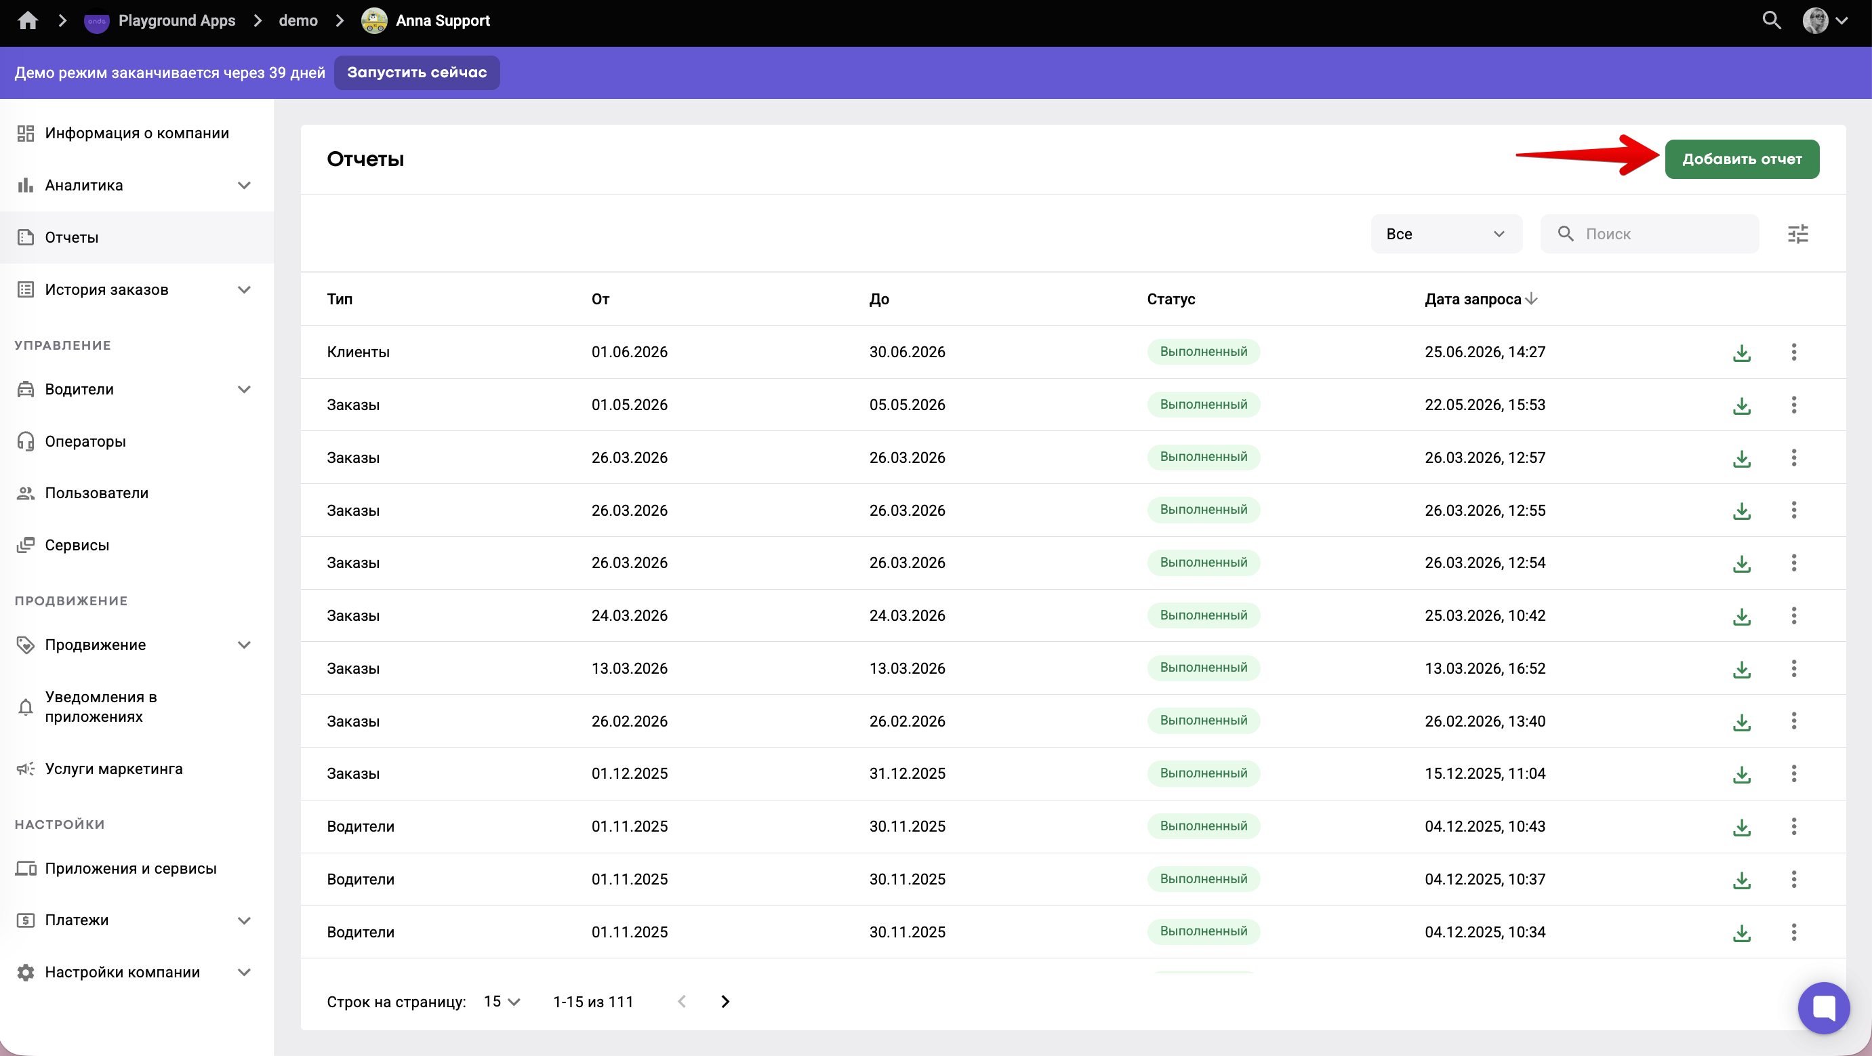Open more options for Клиенты report row
Viewport: 1872px width, 1056px height.
[x=1793, y=352]
